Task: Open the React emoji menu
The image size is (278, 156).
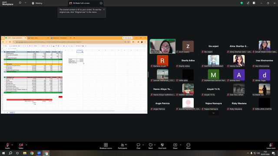Action: coord(151,146)
